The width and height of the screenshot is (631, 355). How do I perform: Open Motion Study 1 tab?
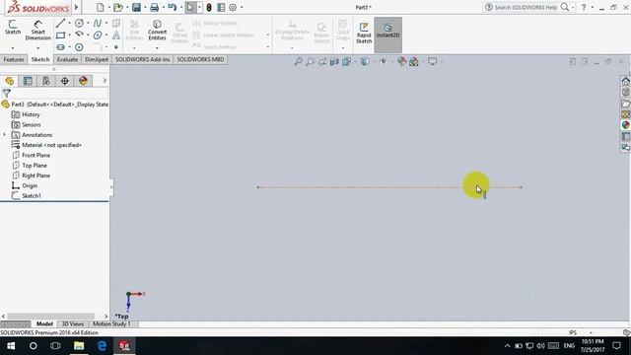pyautogui.click(x=111, y=324)
